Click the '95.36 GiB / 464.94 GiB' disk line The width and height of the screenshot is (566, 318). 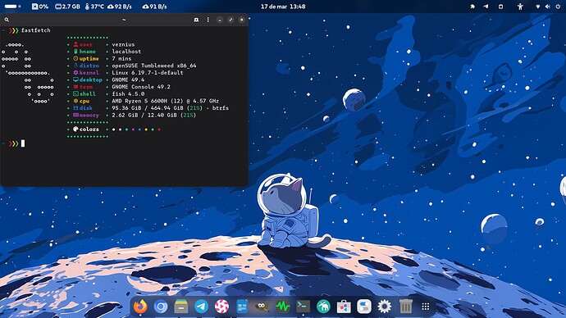coord(170,108)
